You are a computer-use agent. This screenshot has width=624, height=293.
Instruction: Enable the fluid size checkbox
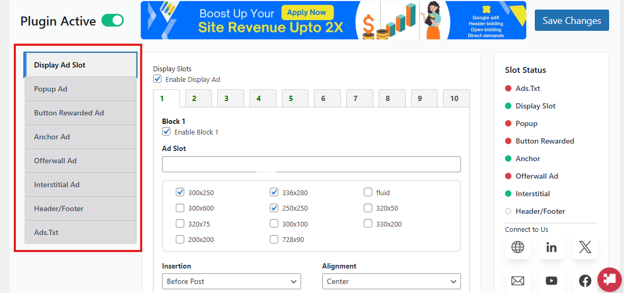(368, 192)
